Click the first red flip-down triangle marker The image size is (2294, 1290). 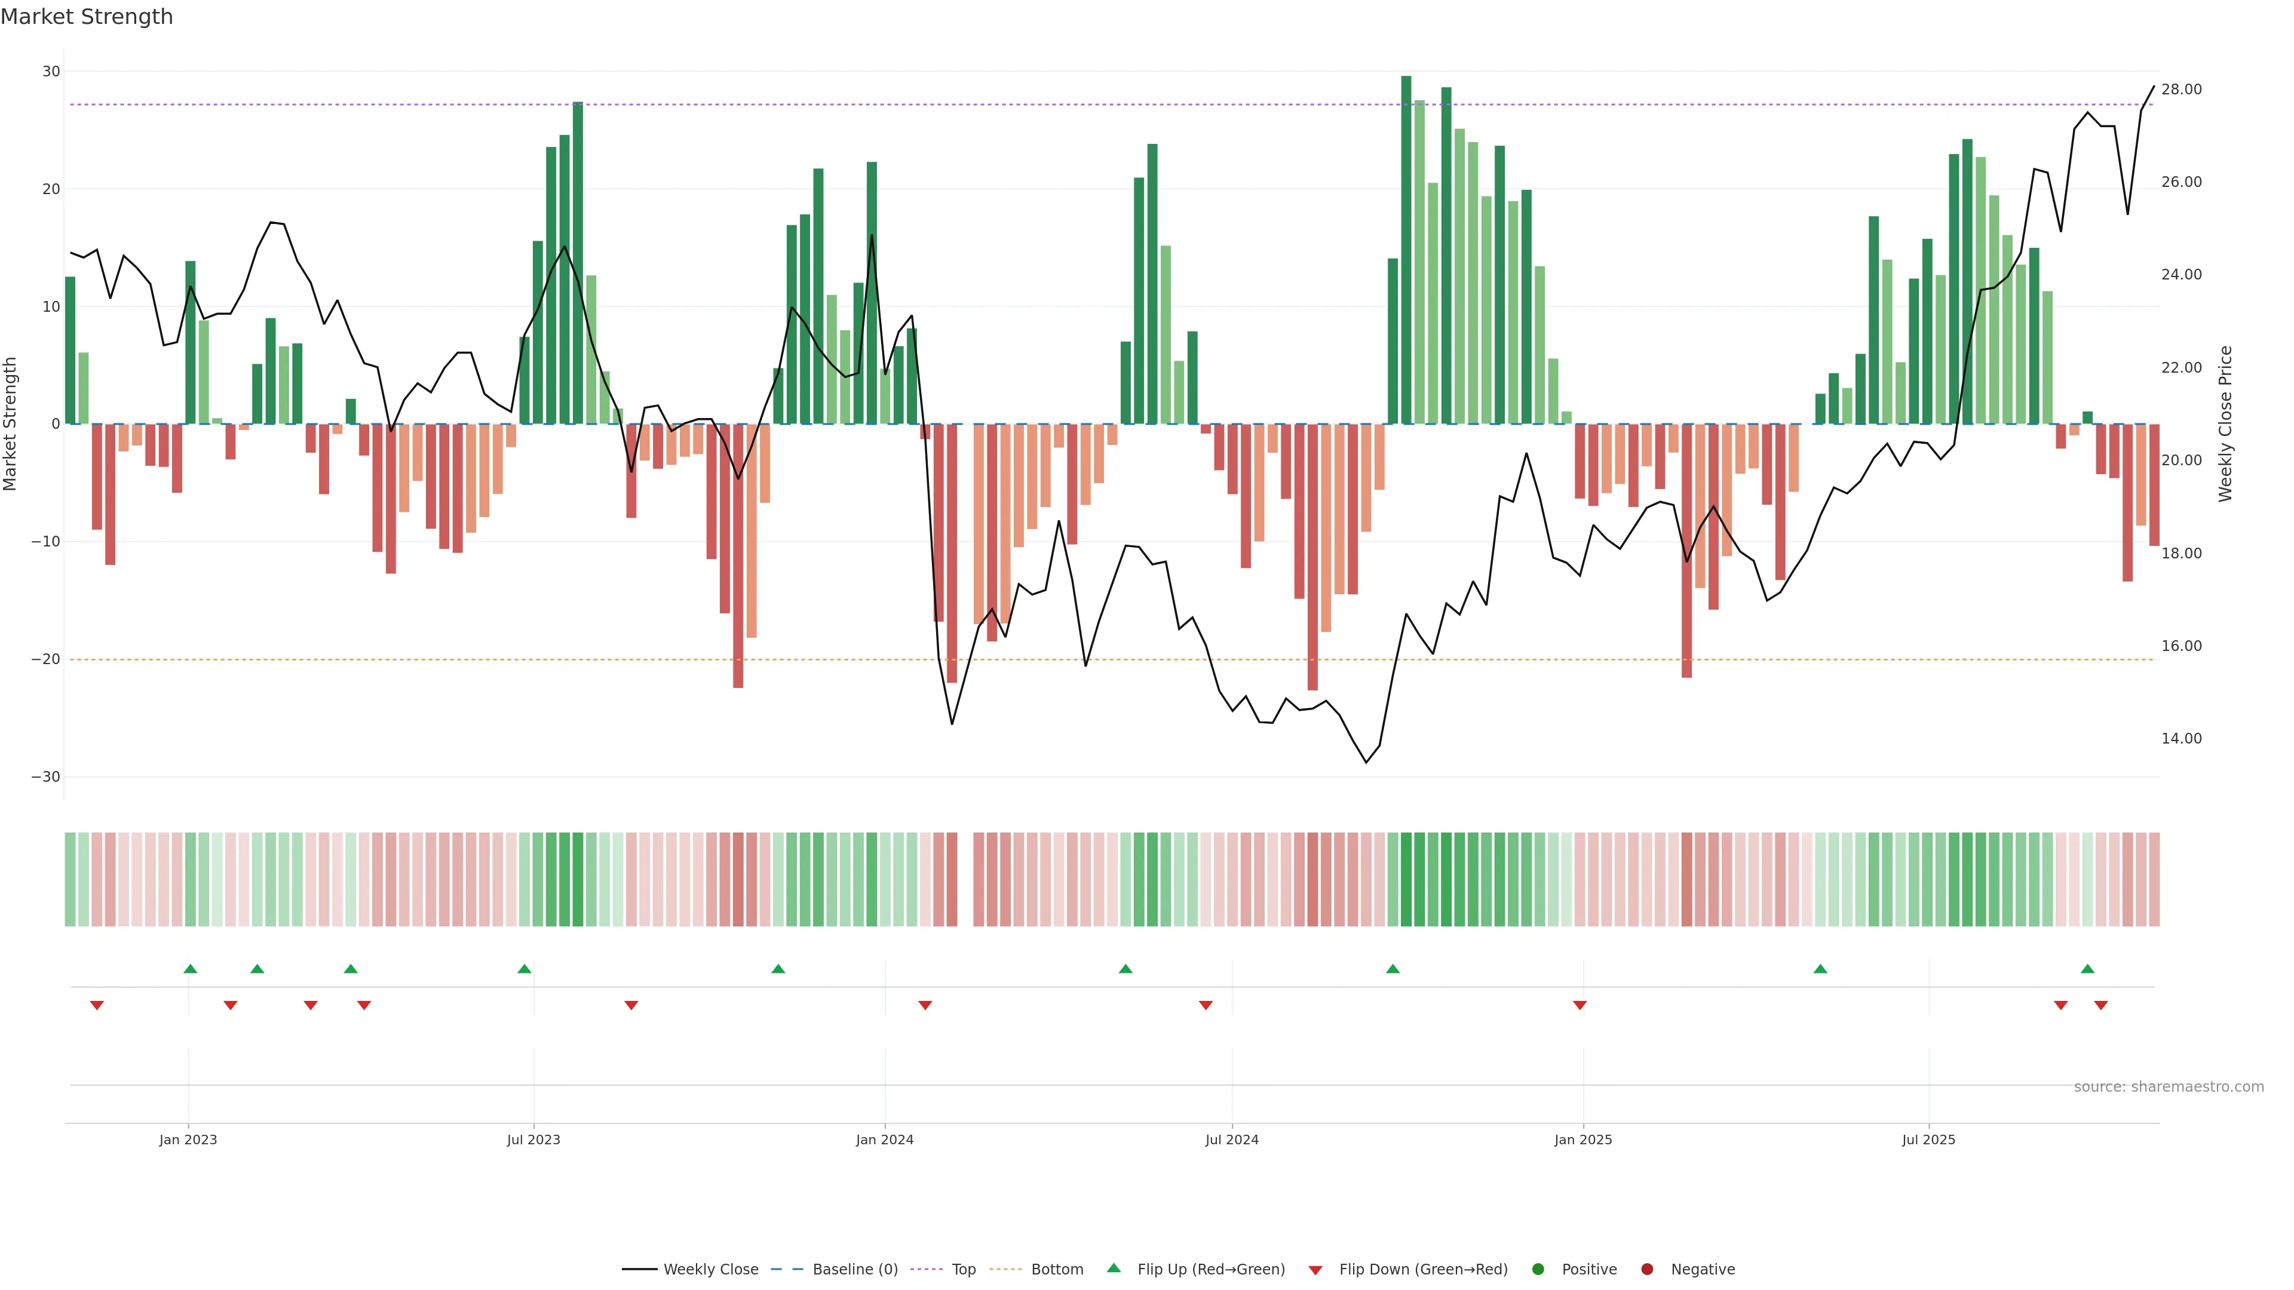point(97,1005)
